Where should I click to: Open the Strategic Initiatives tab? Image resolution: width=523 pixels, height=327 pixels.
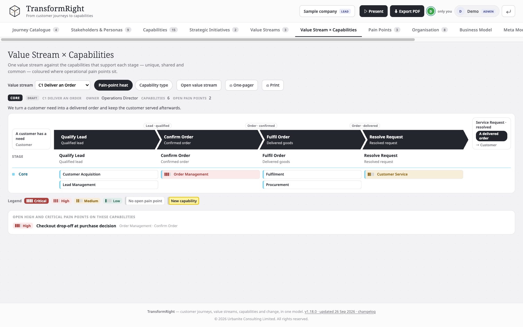tap(214, 30)
